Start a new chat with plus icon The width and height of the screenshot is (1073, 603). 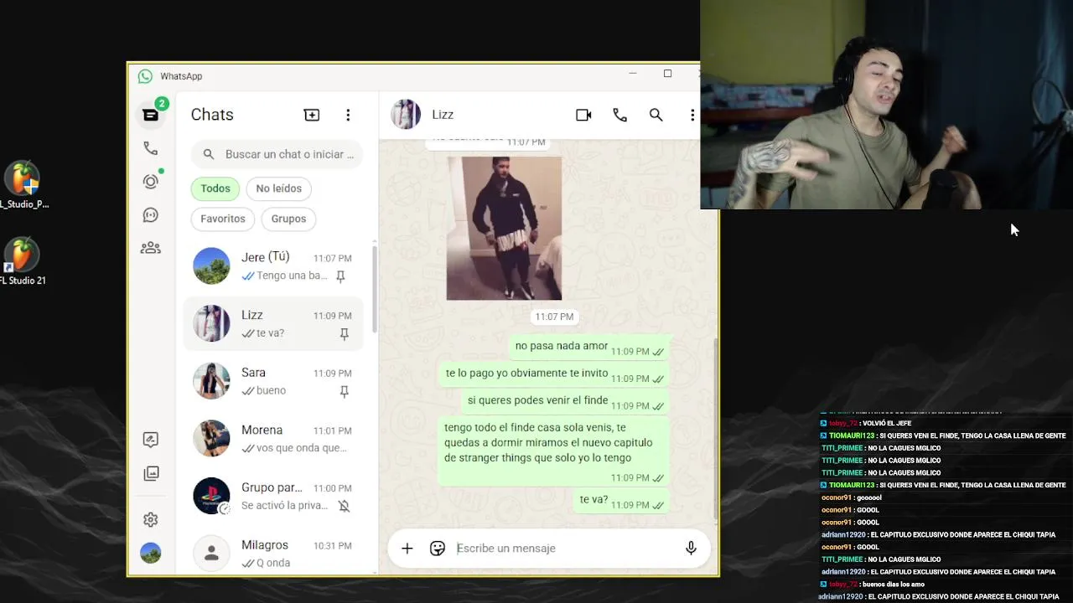(312, 115)
